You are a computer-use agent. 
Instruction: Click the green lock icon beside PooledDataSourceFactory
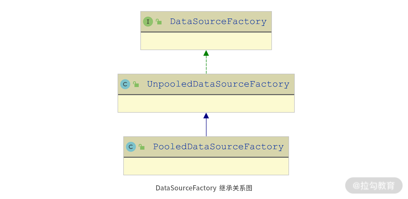[142, 147]
